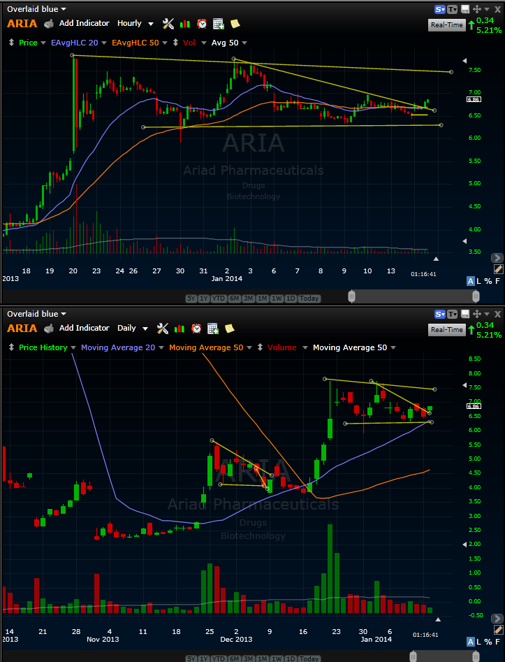
Task: Click left handle of Daily range slider
Action: [413, 656]
